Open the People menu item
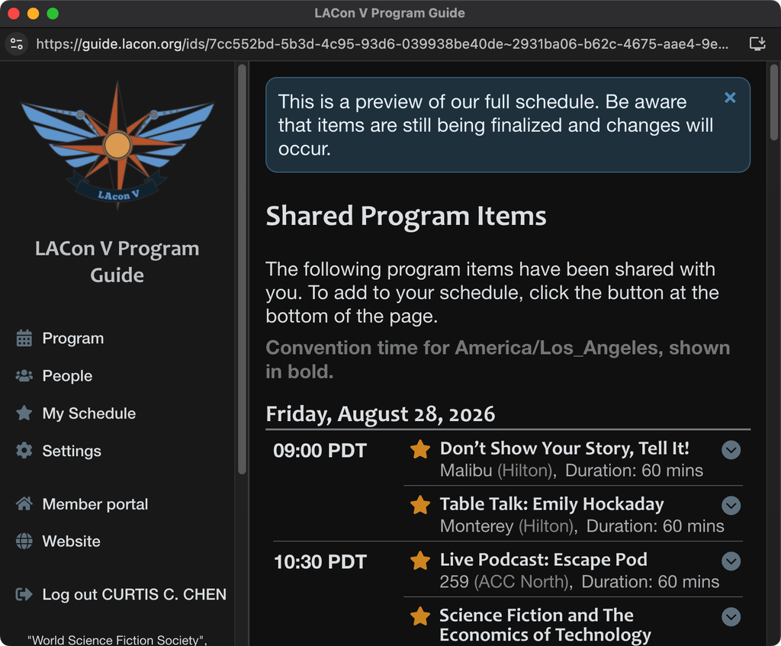 [x=67, y=375]
